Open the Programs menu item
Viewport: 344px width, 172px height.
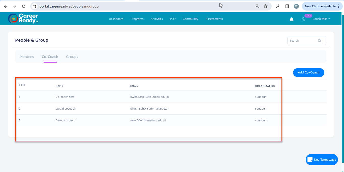click(137, 19)
